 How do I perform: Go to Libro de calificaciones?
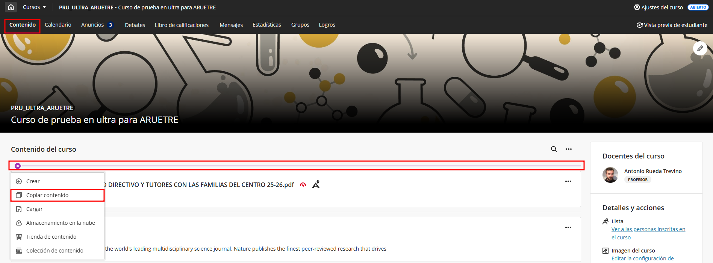[x=182, y=25]
